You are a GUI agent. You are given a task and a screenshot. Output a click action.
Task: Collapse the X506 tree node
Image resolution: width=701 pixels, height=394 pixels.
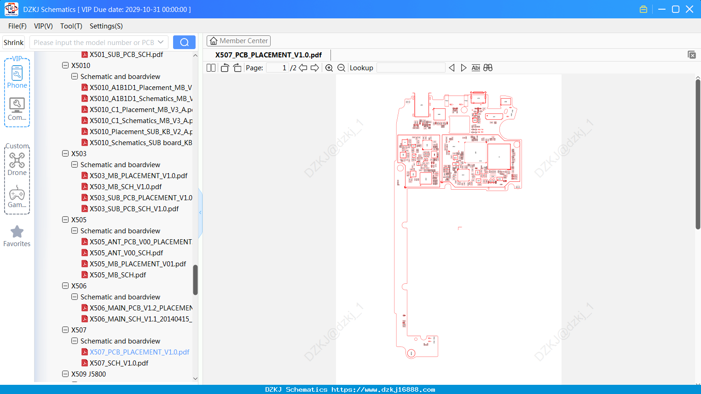click(x=65, y=286)
